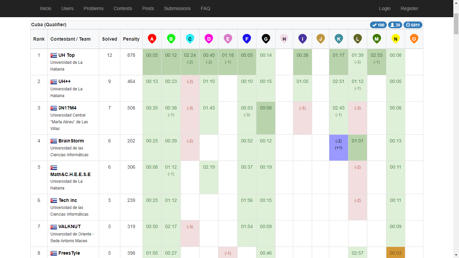Click the pale problem H balloon
This screenshot has width=459, height=258.
tap(284, 39)
